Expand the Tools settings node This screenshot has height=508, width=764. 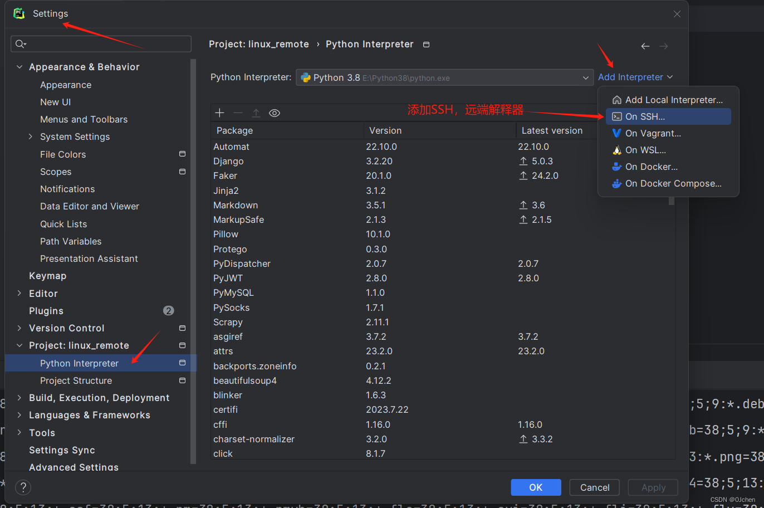point(19,433)
